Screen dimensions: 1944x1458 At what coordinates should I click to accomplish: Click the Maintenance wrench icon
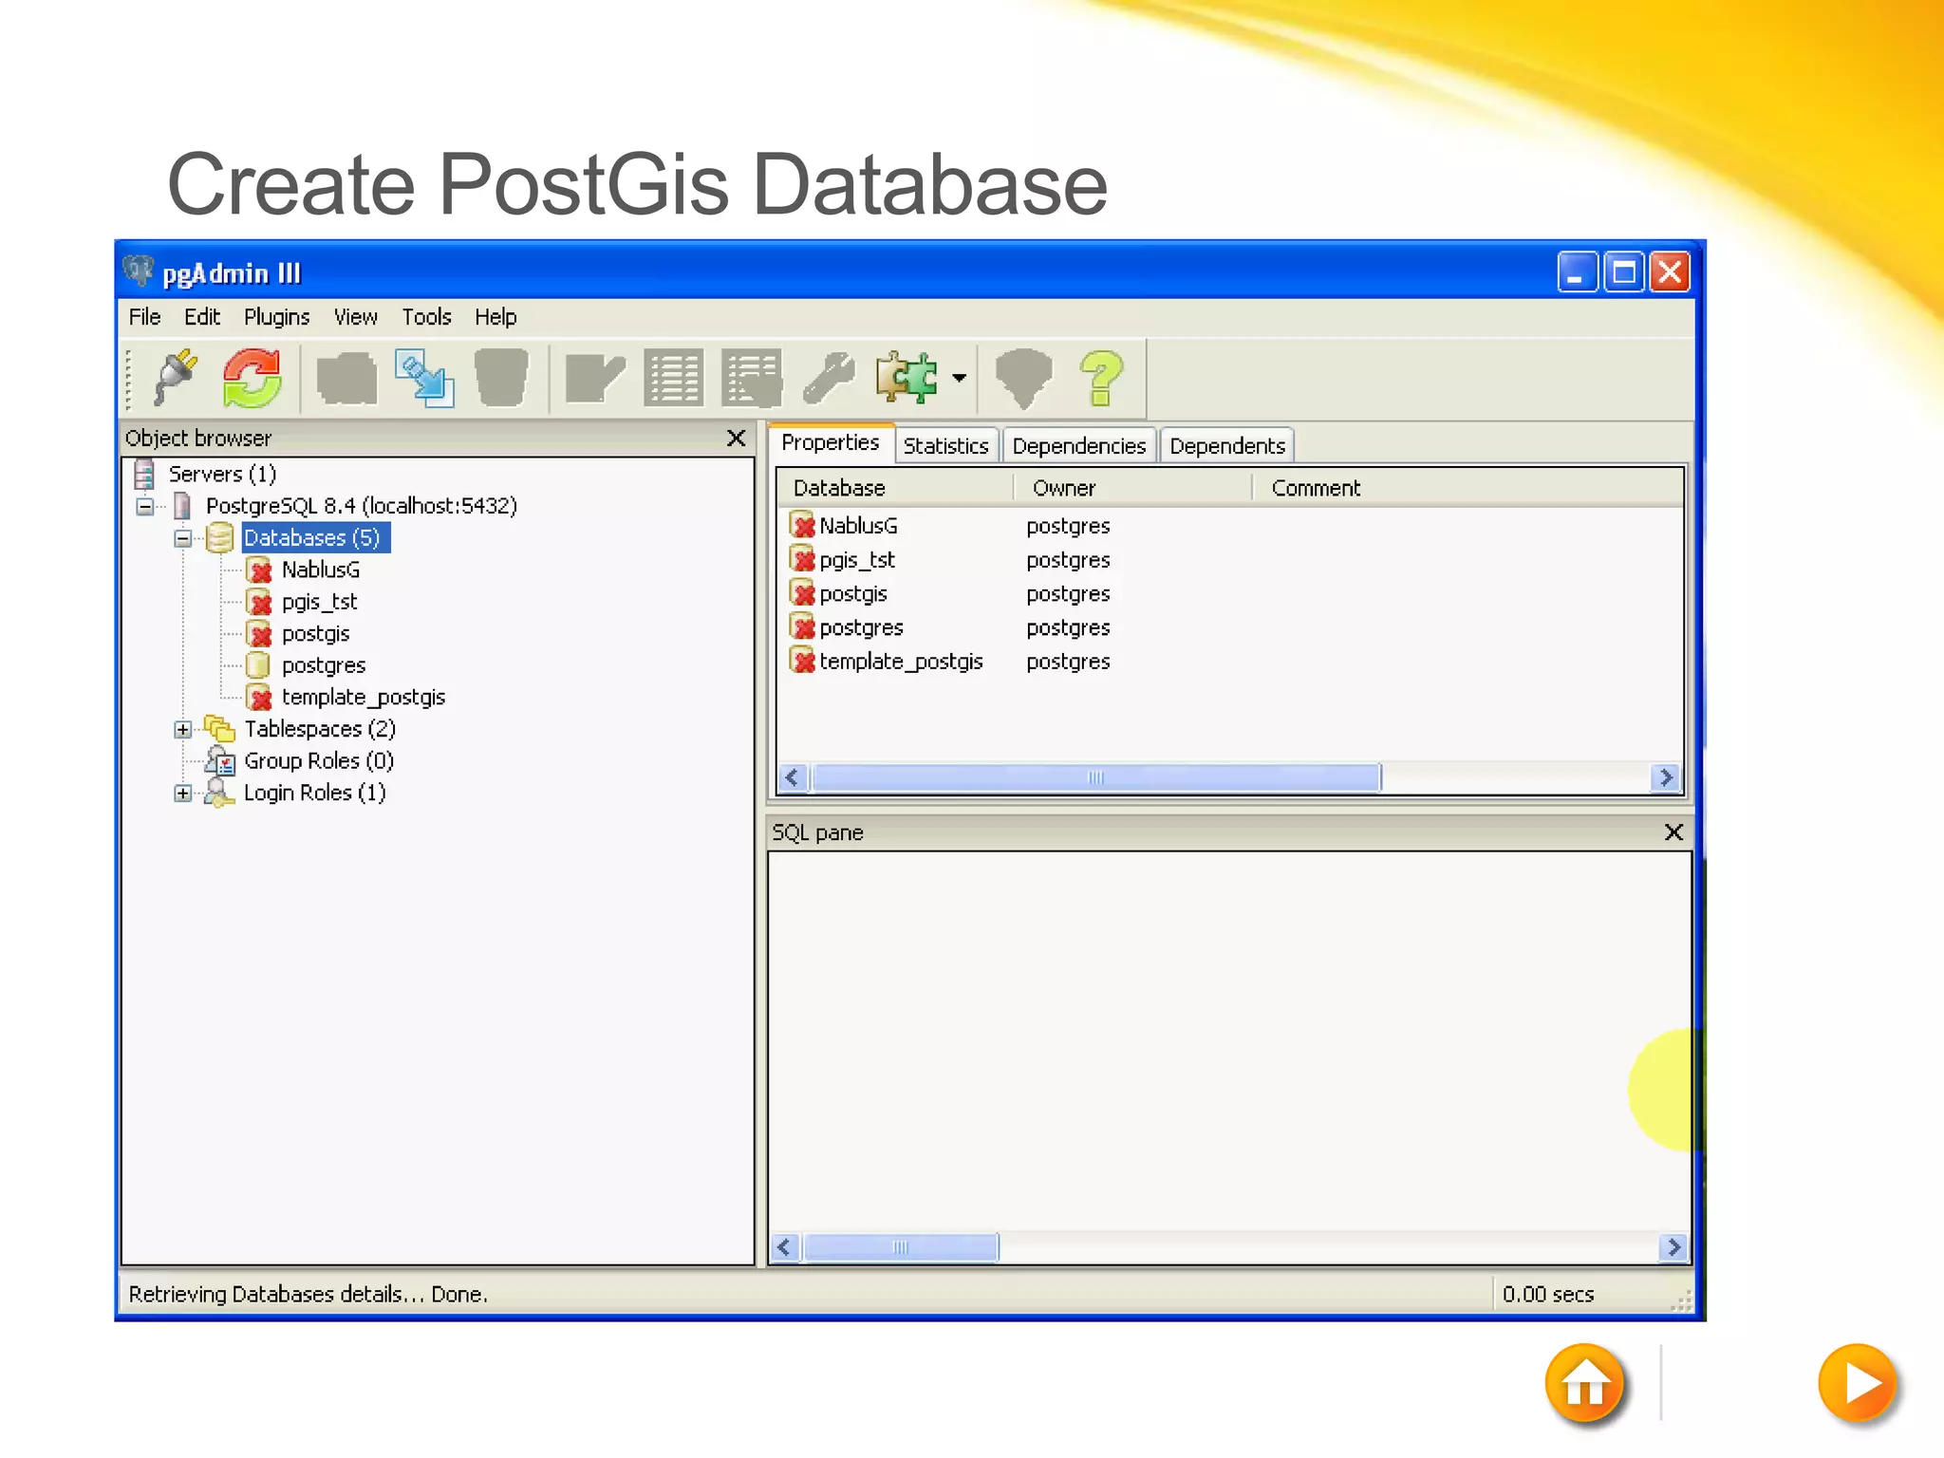(829, 378)
